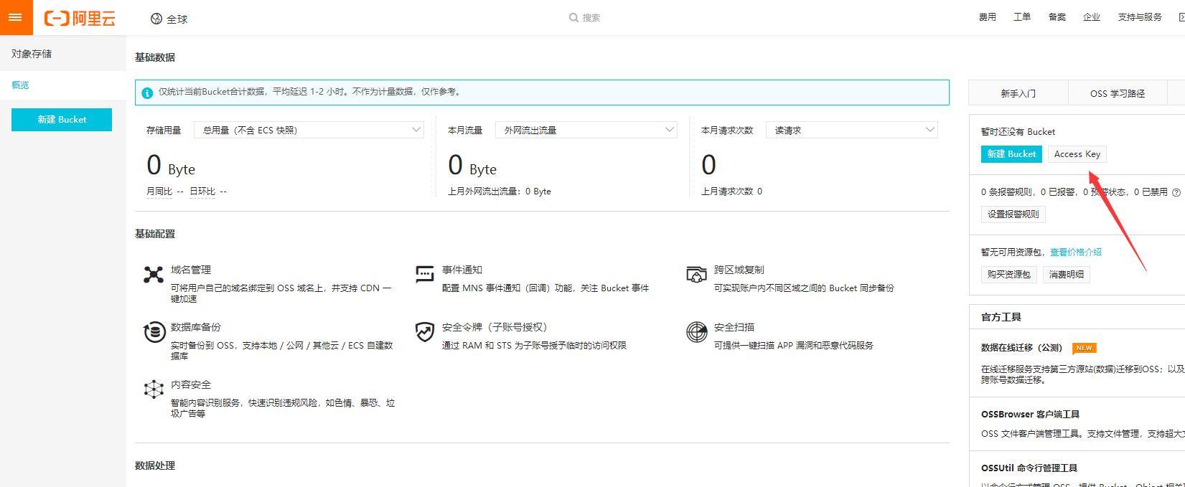Click the search magnifier icon

(573, 18)
